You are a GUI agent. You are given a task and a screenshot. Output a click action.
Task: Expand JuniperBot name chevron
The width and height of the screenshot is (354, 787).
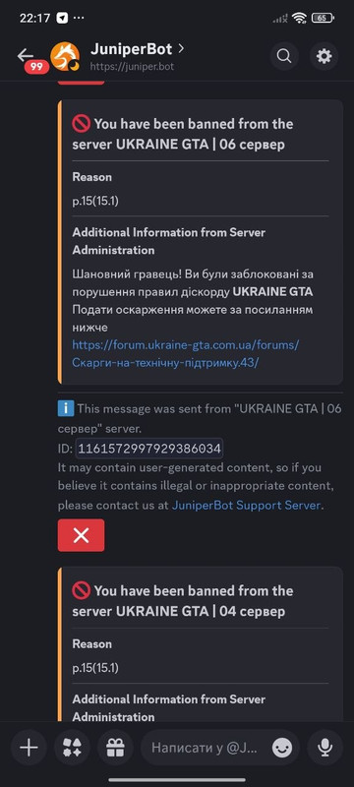point(181,48)
